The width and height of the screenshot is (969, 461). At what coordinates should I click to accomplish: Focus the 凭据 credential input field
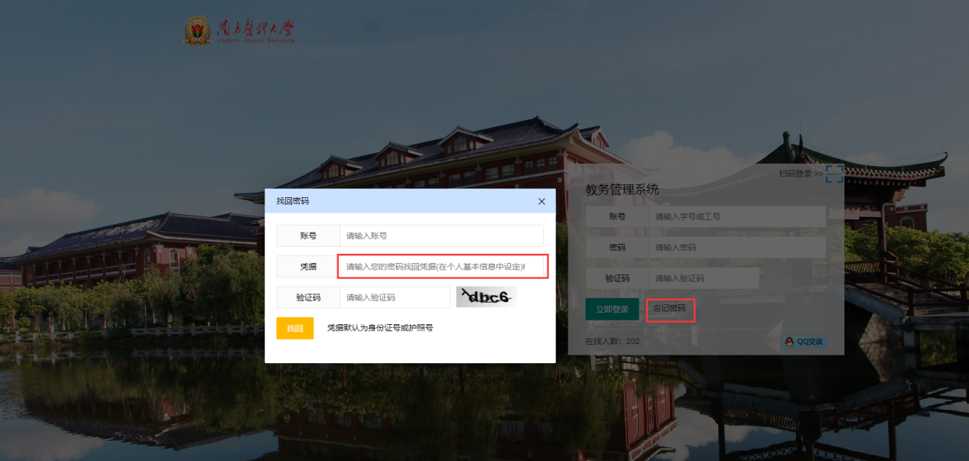(x=443, y=266)
